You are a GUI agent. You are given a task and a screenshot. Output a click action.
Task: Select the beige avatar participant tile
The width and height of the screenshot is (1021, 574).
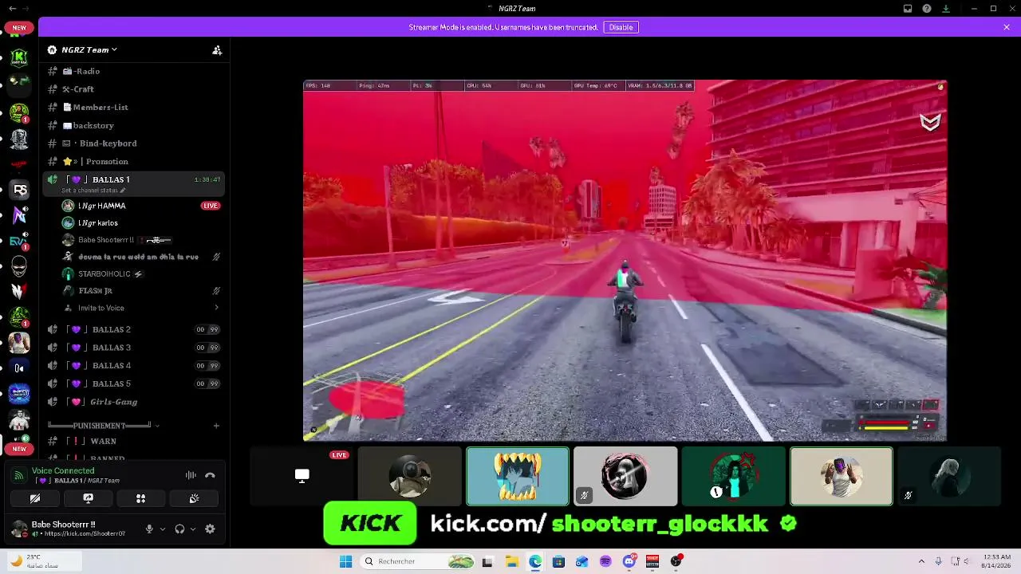coord(842,476)
